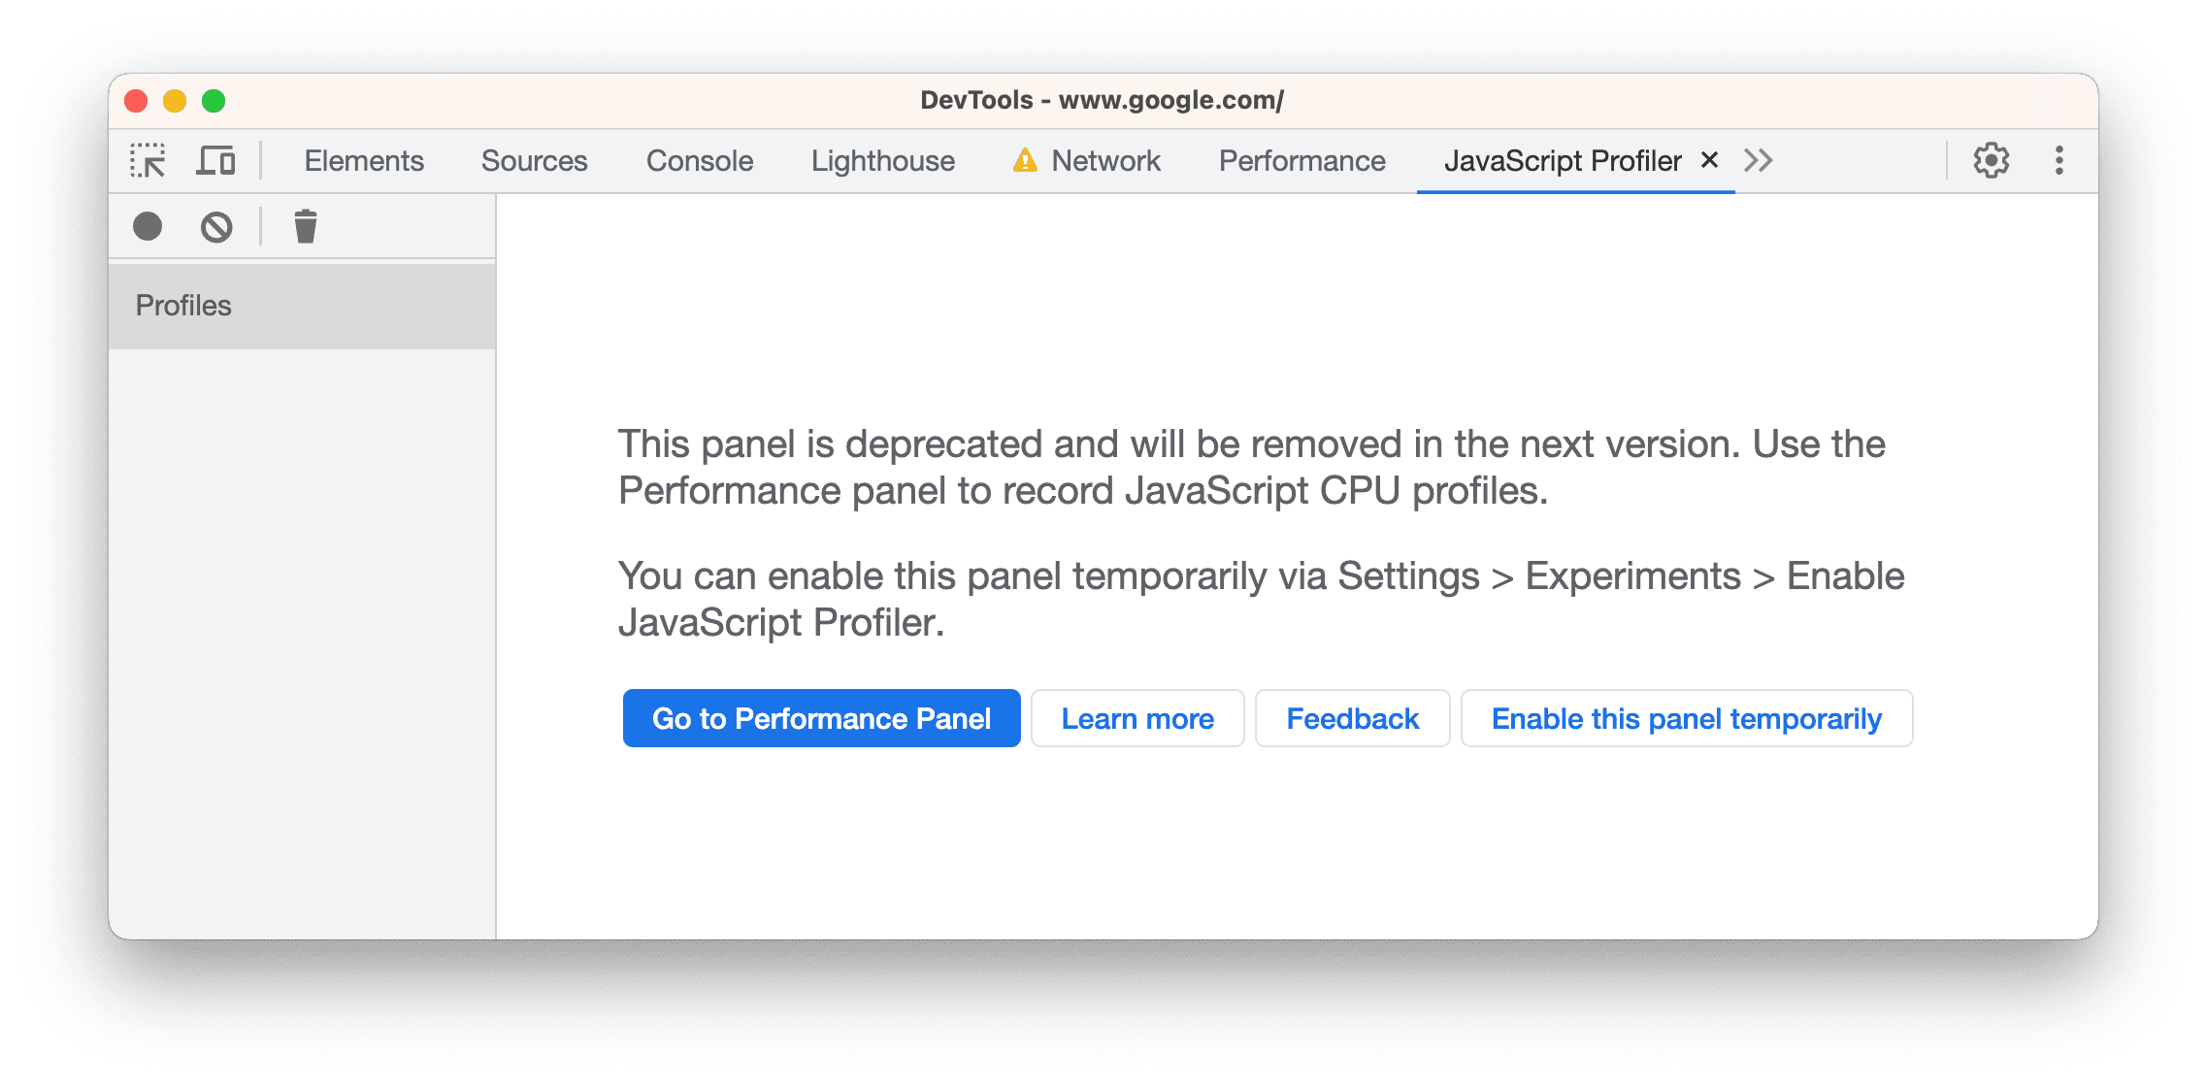Image resolution: width=2207 pixels, height=1083 pixels.
Task: Go to Performance Panel button
Action: point(818,717)
